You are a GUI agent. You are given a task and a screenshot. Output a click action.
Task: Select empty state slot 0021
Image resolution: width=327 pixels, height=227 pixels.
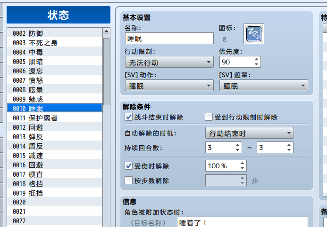[55, 211]
